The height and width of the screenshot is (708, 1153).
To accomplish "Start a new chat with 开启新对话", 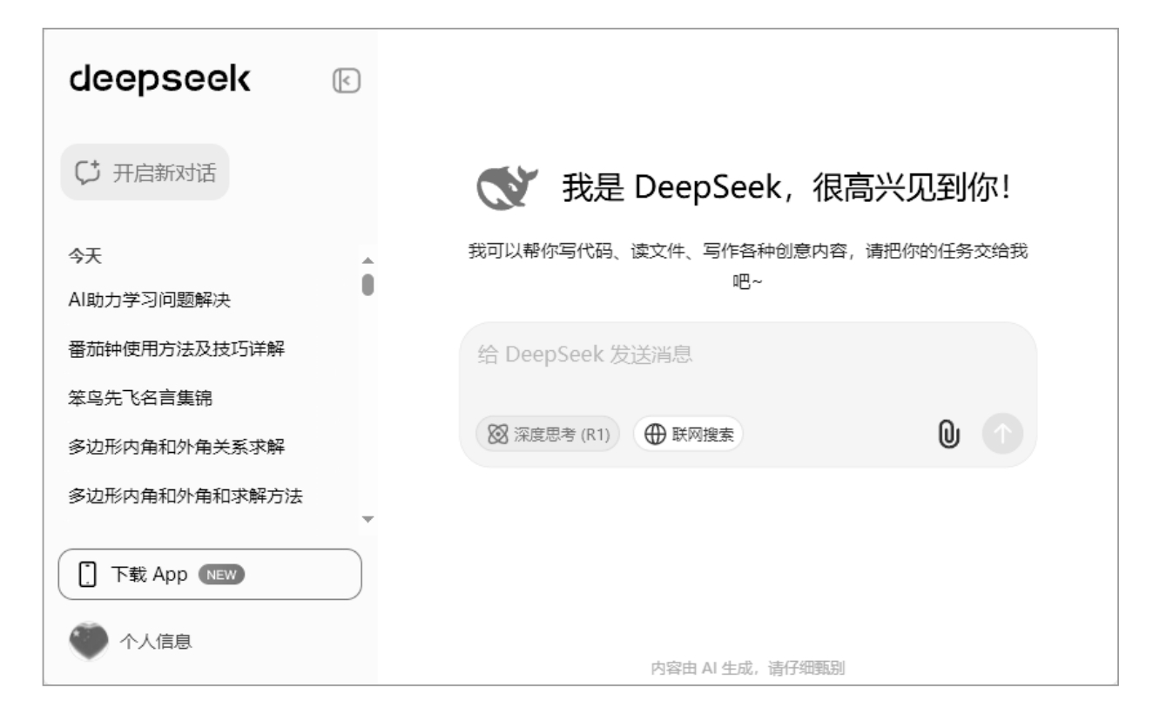I will [x=145, y=172].
